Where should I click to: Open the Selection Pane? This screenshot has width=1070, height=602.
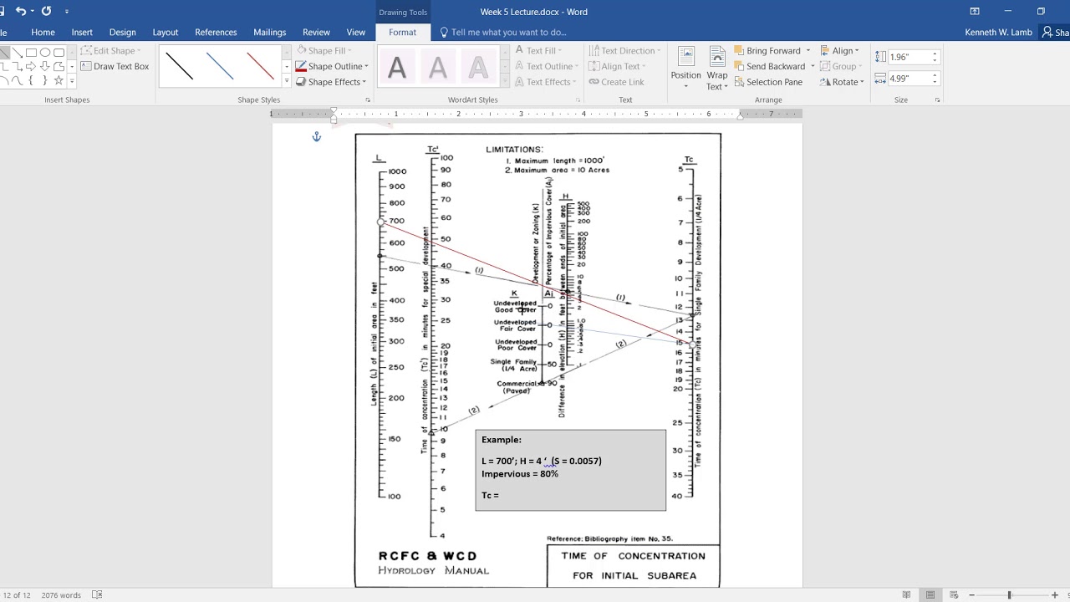[768, 82]
